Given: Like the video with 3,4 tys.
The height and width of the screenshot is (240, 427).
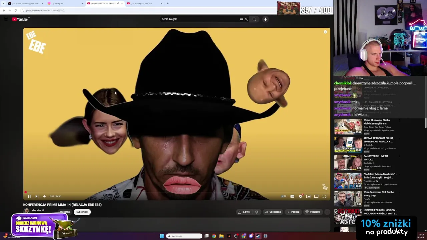Looking at the screenshot, I should click(244, 212).
